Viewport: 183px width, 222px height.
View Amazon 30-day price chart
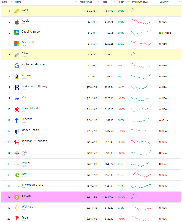tap(141, 76)
